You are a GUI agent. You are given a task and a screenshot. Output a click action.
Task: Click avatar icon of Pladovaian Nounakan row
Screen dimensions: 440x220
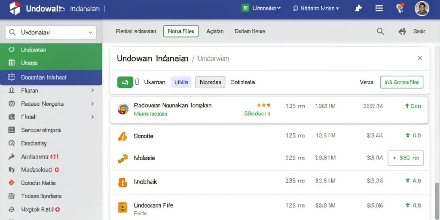point(123,109)
